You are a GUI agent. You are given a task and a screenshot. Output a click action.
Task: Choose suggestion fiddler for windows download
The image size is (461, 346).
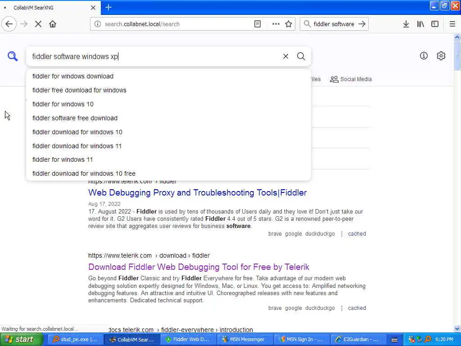click(168, 77)
